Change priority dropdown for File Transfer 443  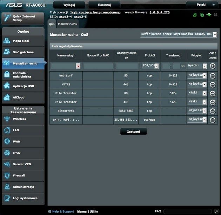click(197, 102)
